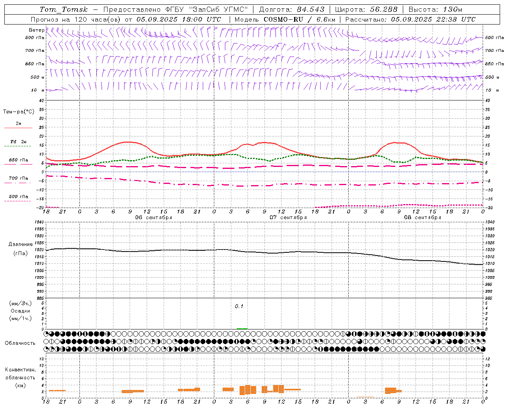This screenshot has height=405, width=506.
Task: Click the "Облачность" cloud cover label
Action: point(20,343)
